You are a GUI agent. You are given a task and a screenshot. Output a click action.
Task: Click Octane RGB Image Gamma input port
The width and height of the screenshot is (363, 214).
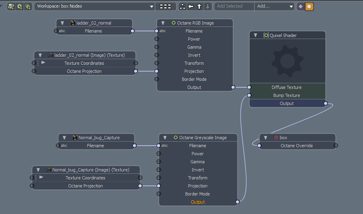click(157, 47)
